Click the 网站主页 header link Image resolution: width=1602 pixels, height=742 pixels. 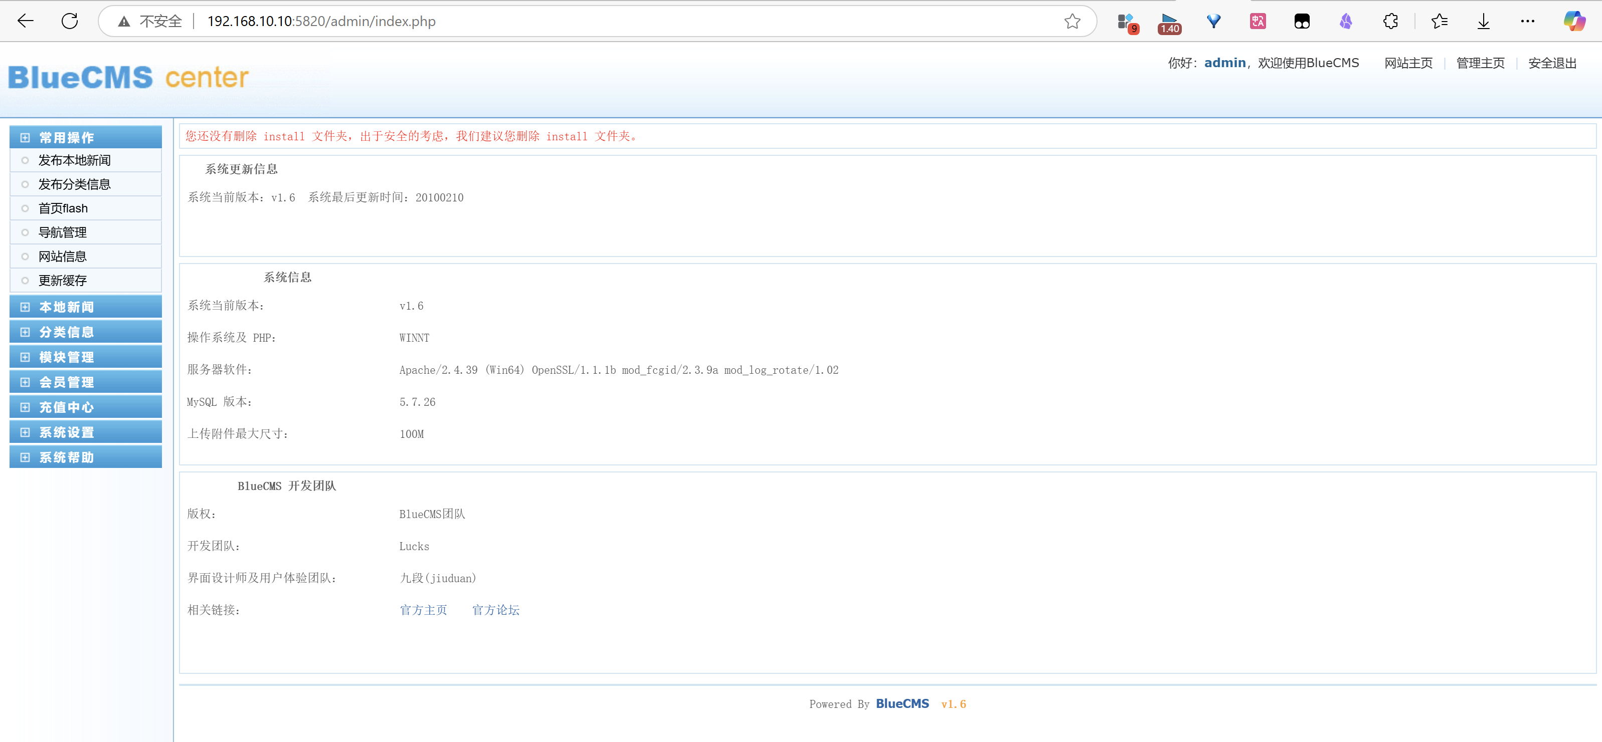pos(1408,63)
